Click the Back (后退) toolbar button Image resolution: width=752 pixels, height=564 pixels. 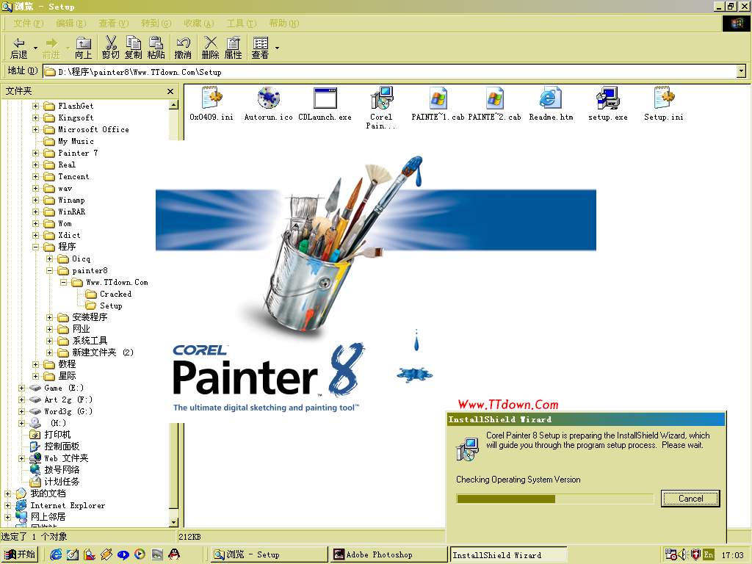tap(18, 48)
